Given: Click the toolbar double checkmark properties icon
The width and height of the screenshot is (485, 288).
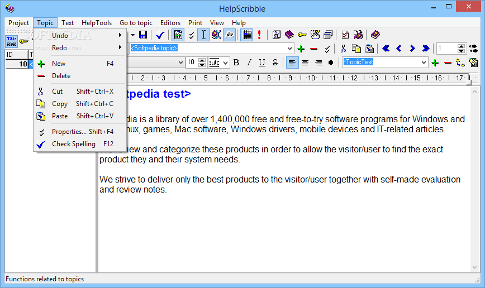Looking at the screenshot, I should pos(192,35).
